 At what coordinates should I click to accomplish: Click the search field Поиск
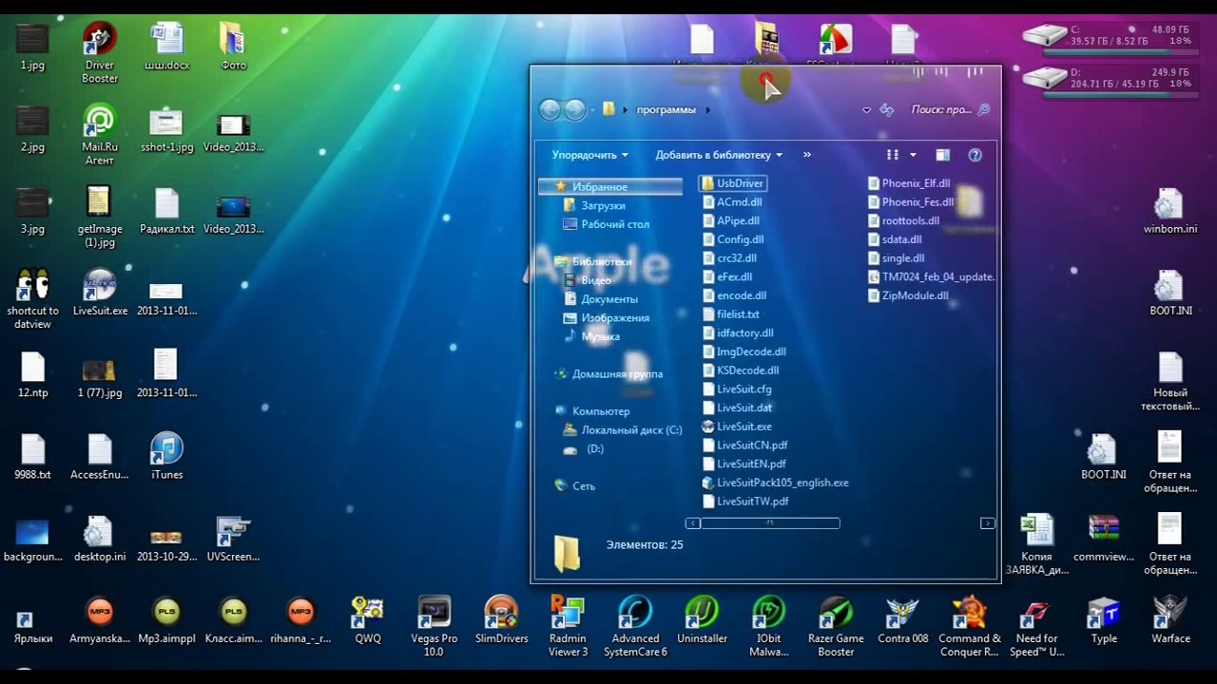951,110
